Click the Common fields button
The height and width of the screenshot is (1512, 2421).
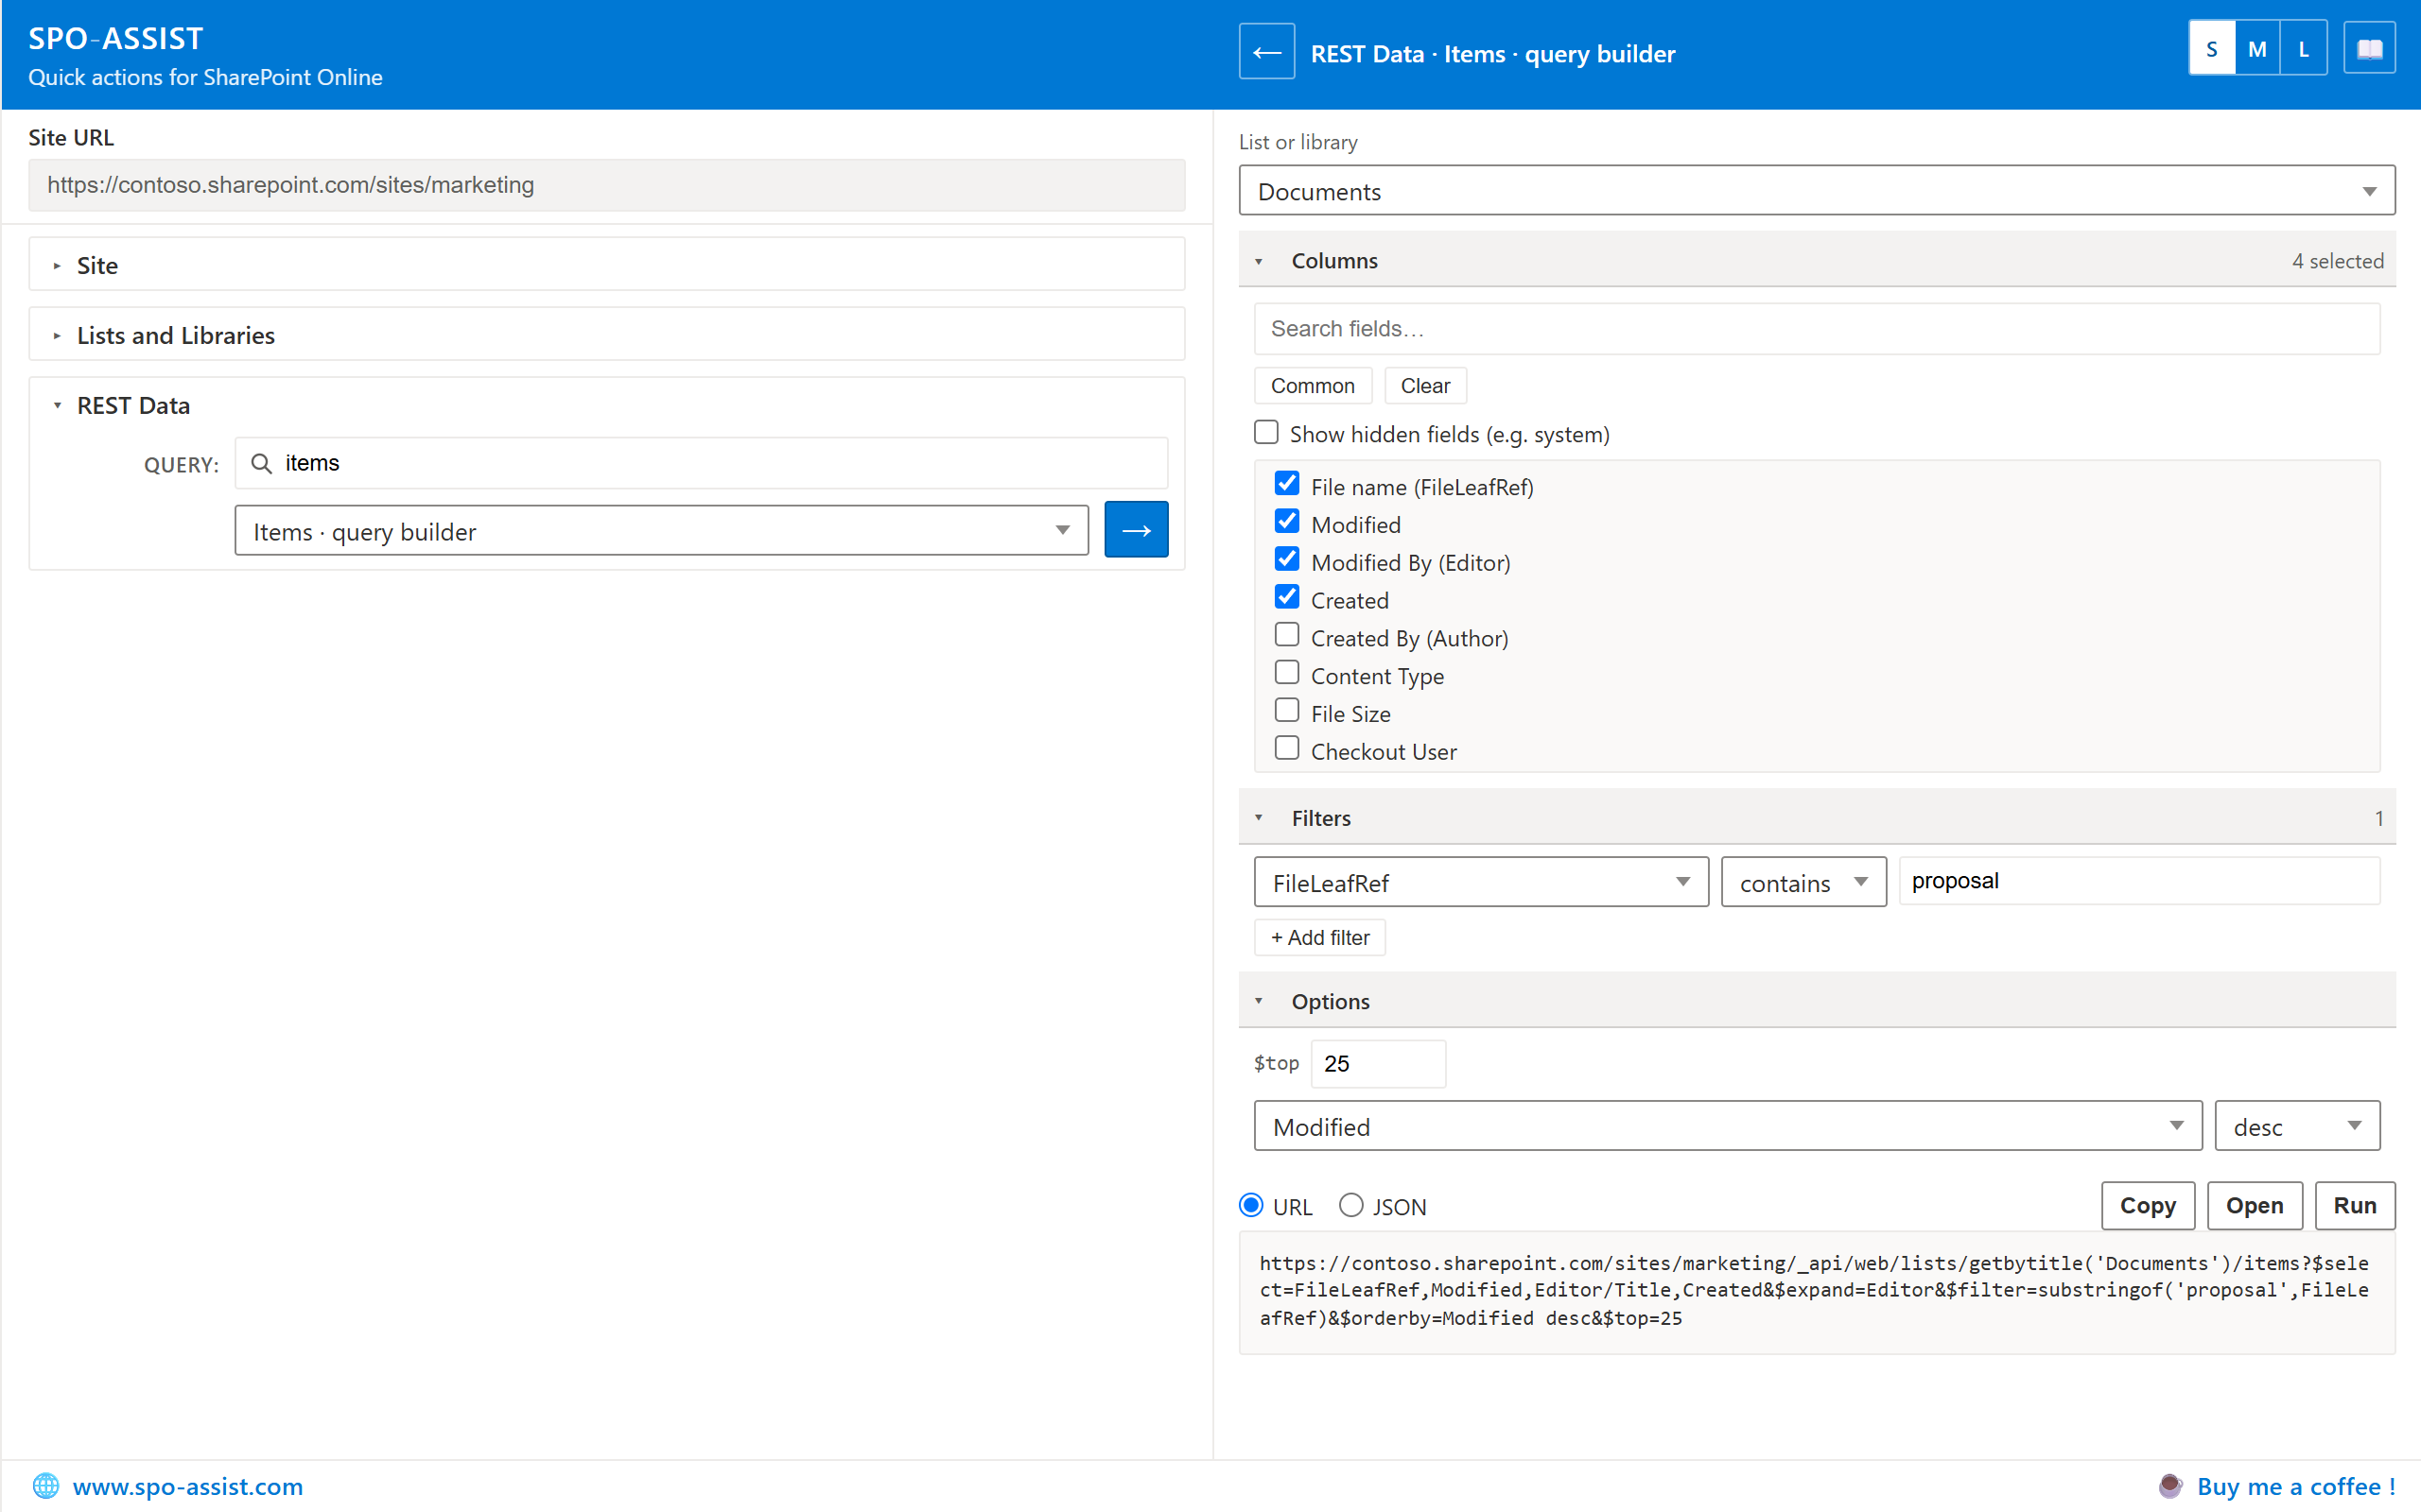pos(1312,386)
